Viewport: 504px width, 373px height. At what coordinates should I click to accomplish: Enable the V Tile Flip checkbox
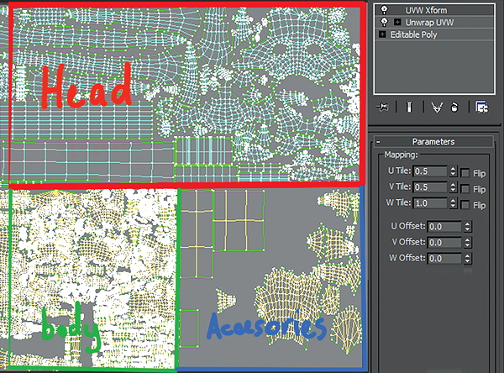[x=465, y=189]
